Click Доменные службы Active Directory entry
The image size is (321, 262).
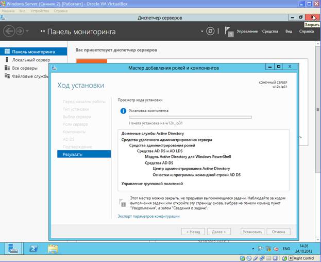click(x=153, y=134)
